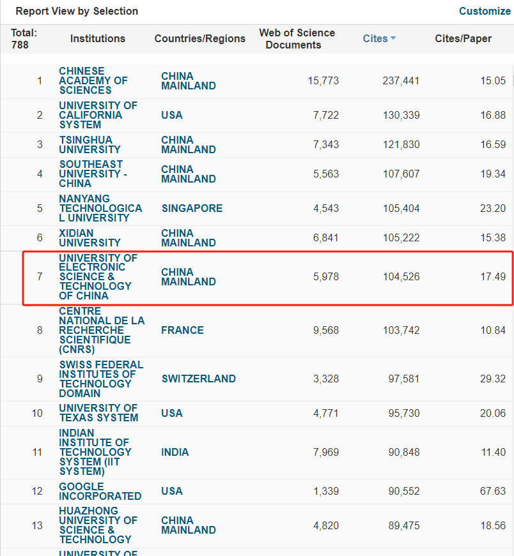
Task: Sort by Cites descending arrow
Action: 393,39
